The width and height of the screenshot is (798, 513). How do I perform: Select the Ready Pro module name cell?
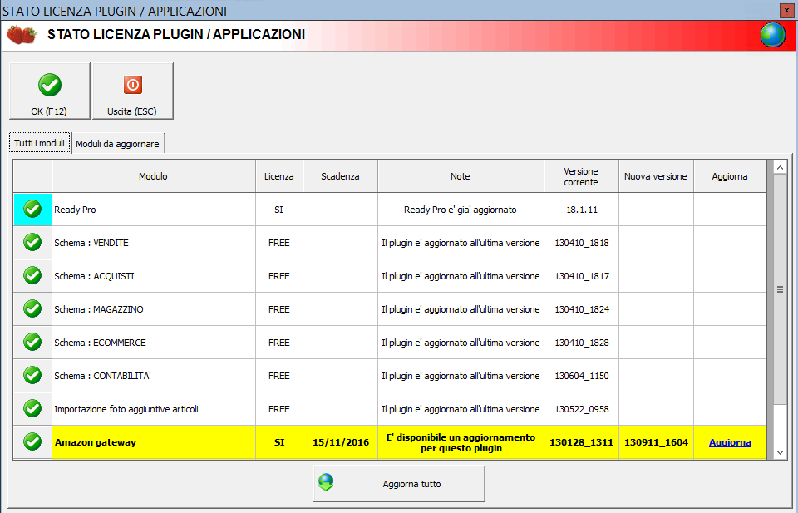pyautogui.click(x=154, y=210)
